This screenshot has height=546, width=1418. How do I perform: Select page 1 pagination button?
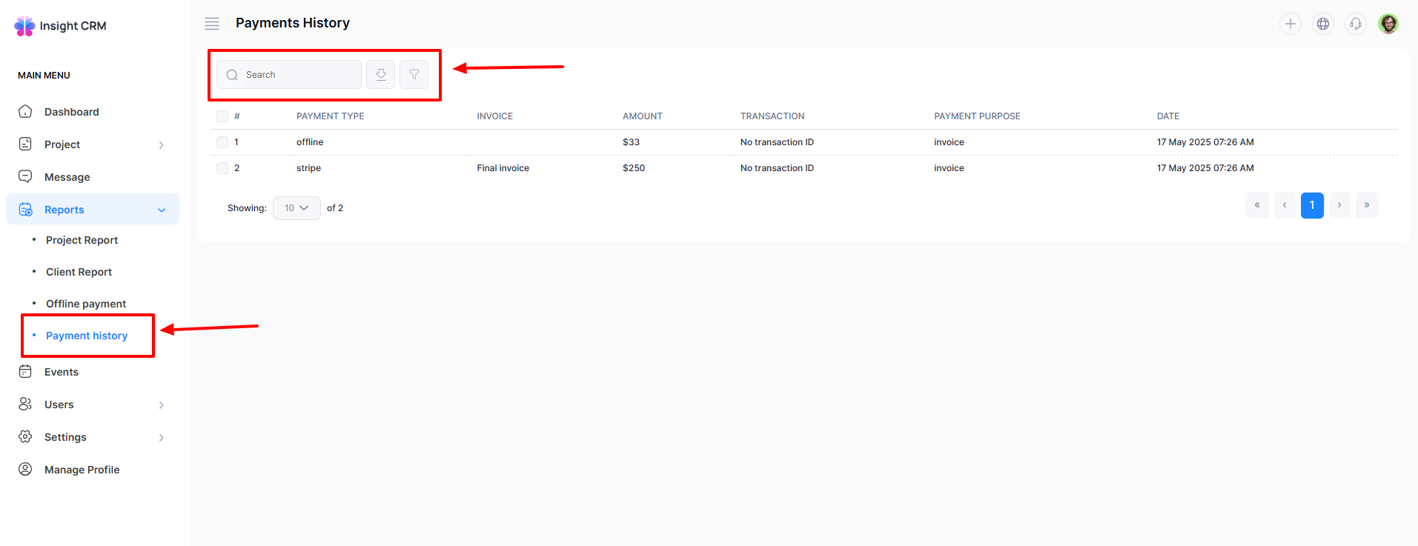point(1311,205)
